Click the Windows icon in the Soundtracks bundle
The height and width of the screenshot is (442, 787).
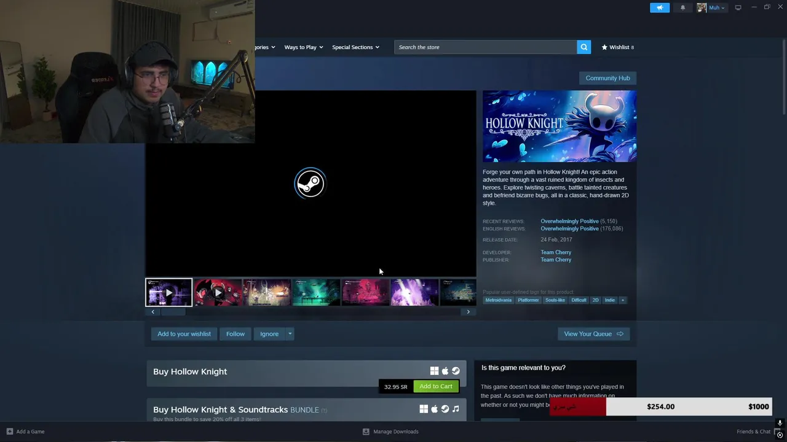coord(424,409)
